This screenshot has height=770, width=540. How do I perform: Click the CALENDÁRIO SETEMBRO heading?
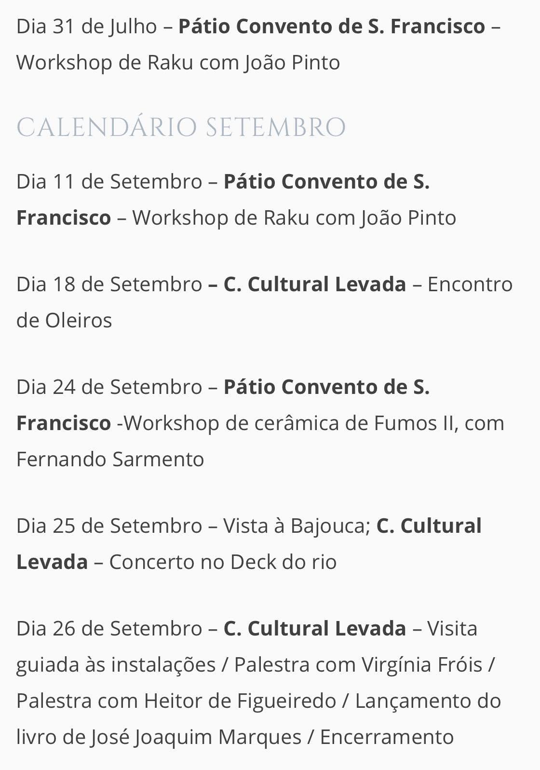pyautogui.click(x=181, y=127)
